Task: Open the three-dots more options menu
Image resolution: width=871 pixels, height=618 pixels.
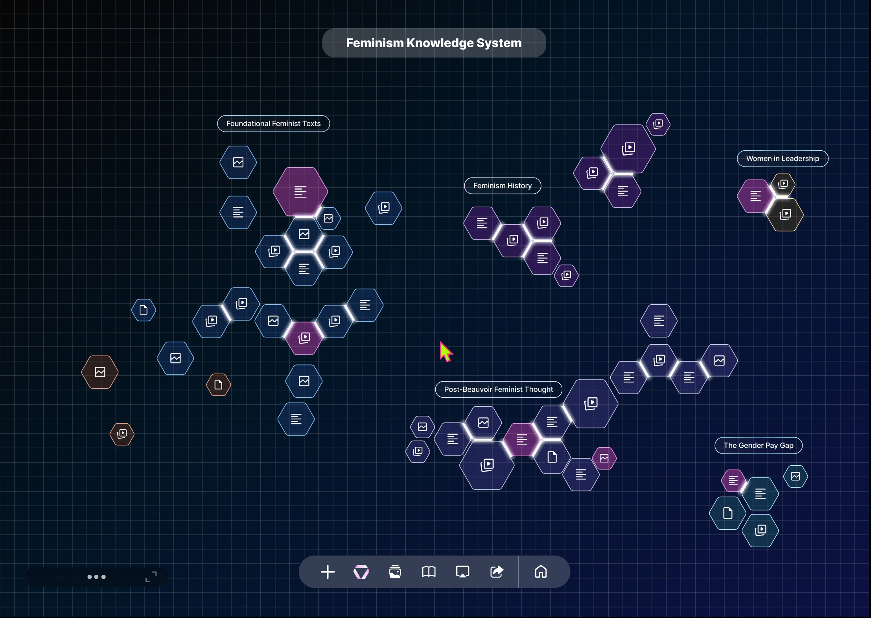Action: [x=96, y=577]
